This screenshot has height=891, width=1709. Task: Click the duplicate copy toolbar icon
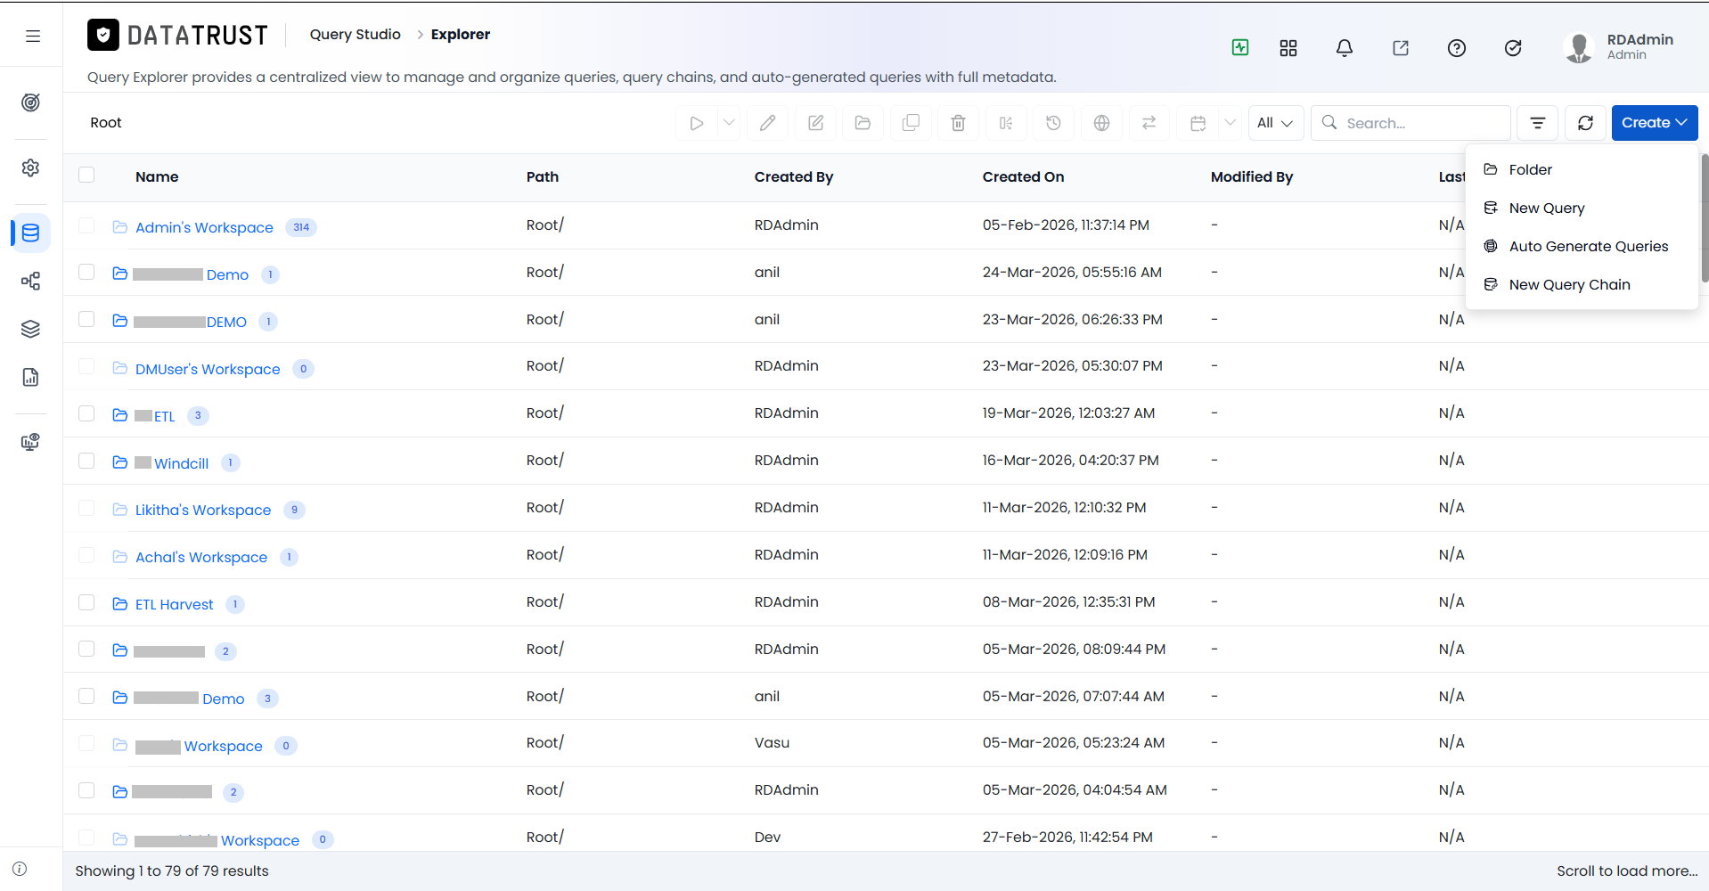[x=911, y=123]
